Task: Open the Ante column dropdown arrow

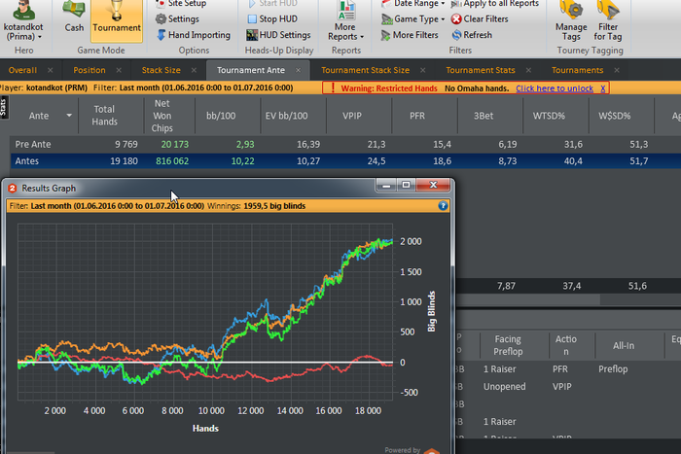Action: tap(69, 116)
